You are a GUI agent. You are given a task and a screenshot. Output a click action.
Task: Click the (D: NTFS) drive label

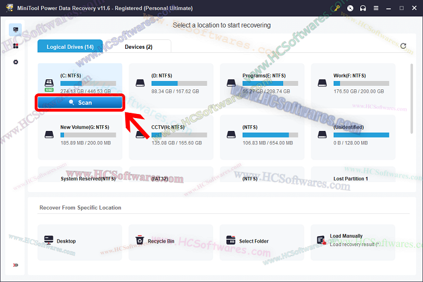click(162, 76)
